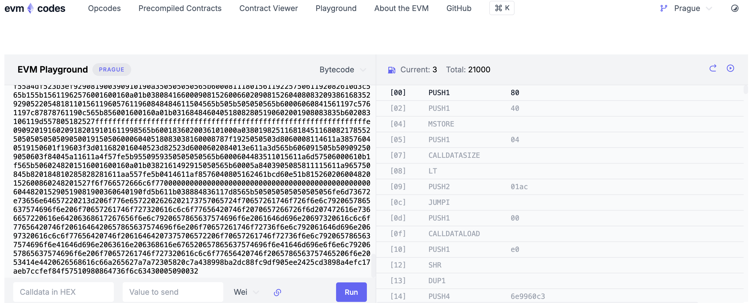Open the Command K search shortcut

[502, 8]
